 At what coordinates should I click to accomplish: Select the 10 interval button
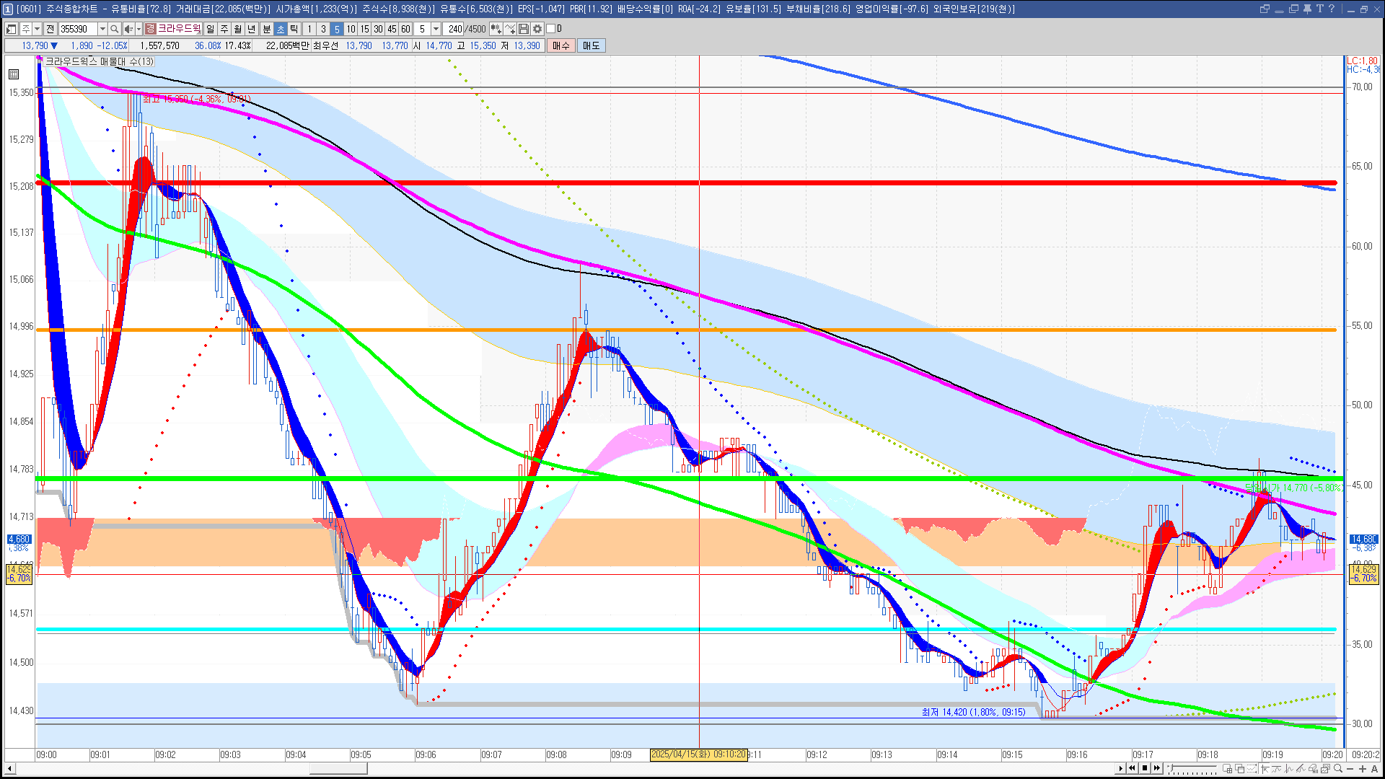click(x=351, y=29)
